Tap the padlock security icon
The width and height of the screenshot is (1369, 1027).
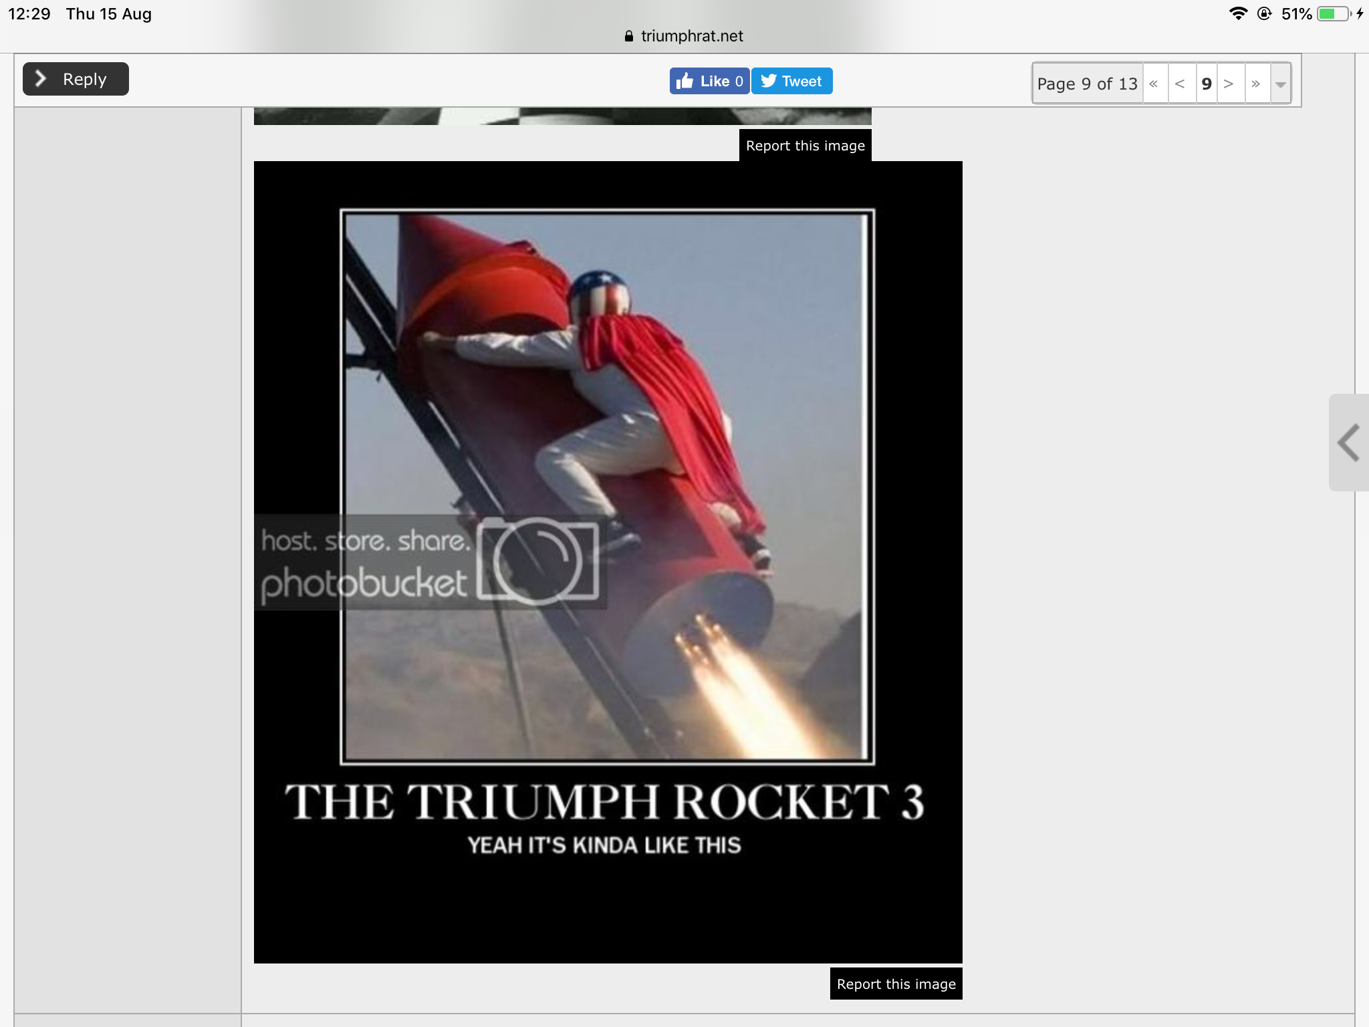point(628,36)
